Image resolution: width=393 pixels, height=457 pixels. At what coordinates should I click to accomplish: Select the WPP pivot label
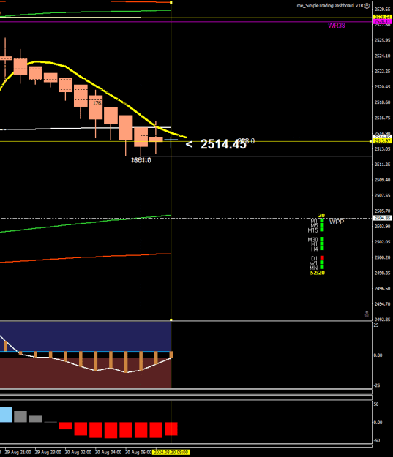click(x=337, y=222)
